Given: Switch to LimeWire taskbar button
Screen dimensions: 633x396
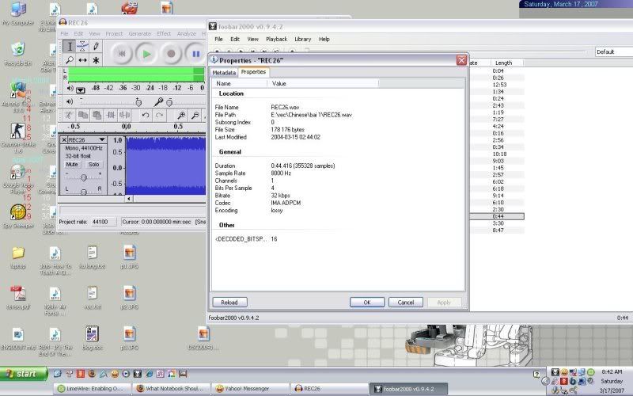Looking at the screenshot, I should point(93,389).
